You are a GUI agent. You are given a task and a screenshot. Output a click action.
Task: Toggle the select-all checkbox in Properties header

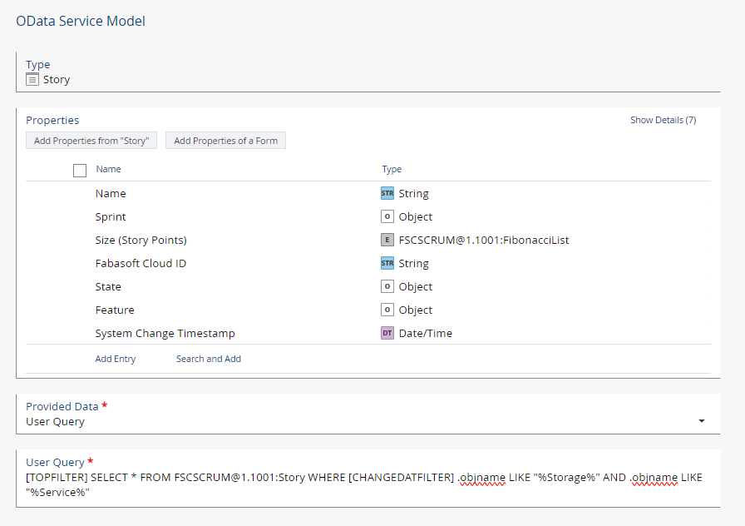pos(80,171)
